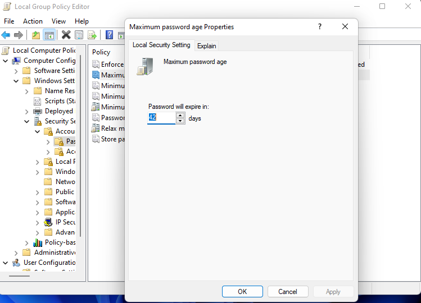The width and height of the screenshot is (421, 303).
Task: Open the File menu
Action: coord(9,21)
